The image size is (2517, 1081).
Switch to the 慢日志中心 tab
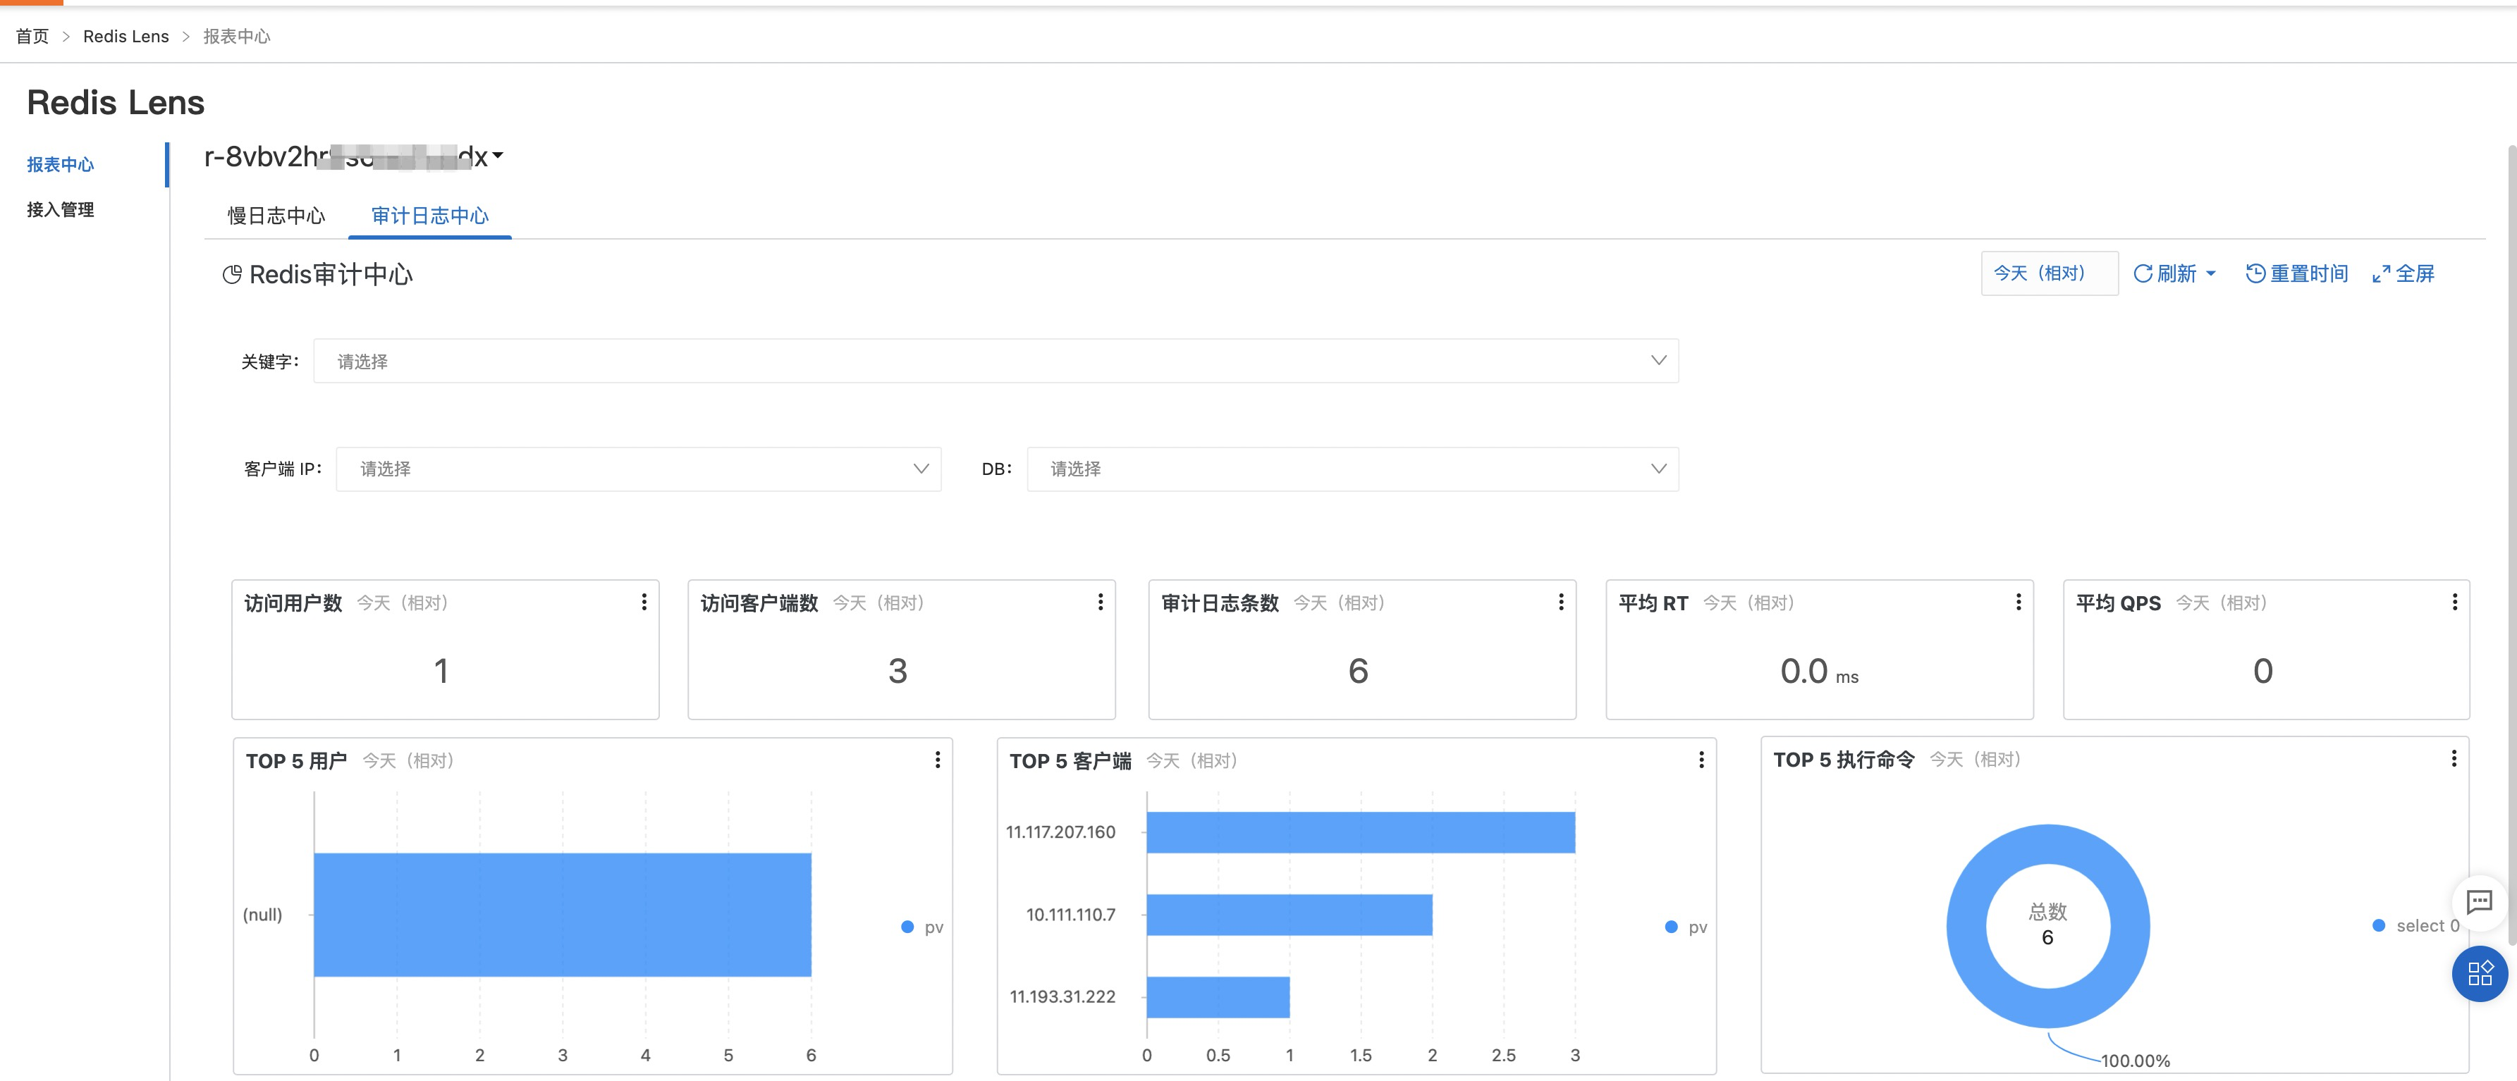coord(276,216)
